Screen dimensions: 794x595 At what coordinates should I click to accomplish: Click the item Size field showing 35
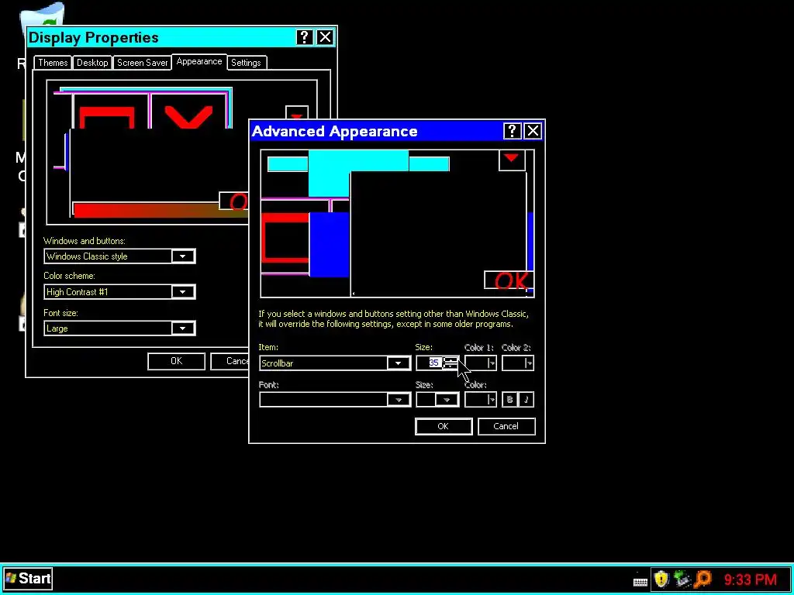pos(430,363)
